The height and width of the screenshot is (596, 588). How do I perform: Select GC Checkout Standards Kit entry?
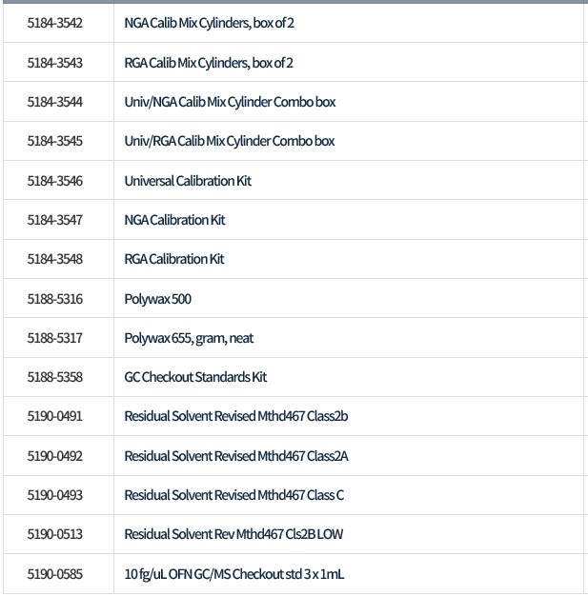point(195,377)
